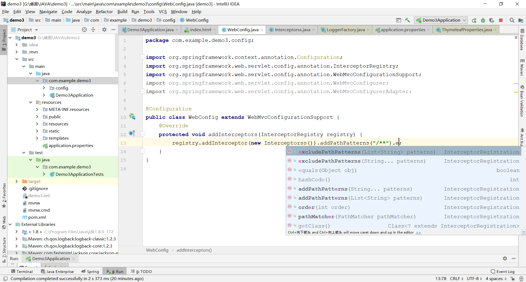526x282 pixels.
Task: Open Search Everywhere magnifier icon
Action: (512, 20)
